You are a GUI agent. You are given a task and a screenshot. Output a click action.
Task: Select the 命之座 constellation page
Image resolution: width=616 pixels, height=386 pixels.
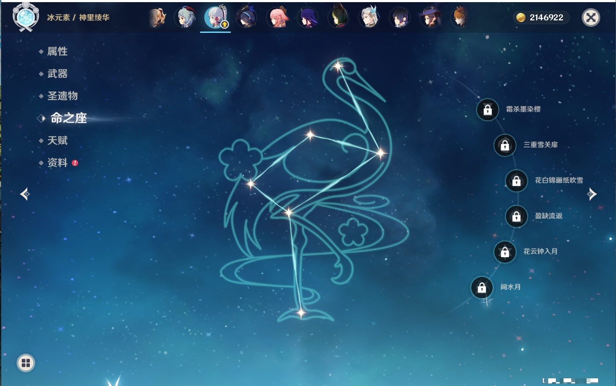tap(68, 118)
